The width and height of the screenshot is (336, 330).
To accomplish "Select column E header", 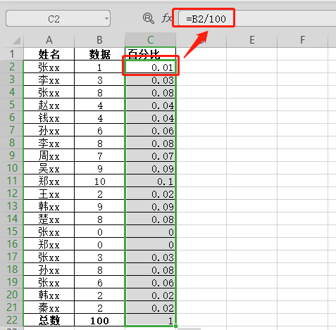I will pos(251,40).
